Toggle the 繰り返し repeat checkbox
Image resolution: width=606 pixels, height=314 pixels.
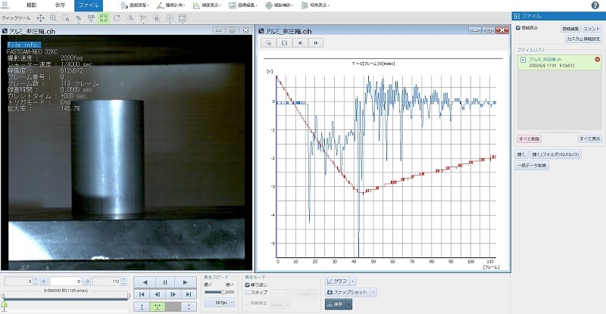coord(248,285)
